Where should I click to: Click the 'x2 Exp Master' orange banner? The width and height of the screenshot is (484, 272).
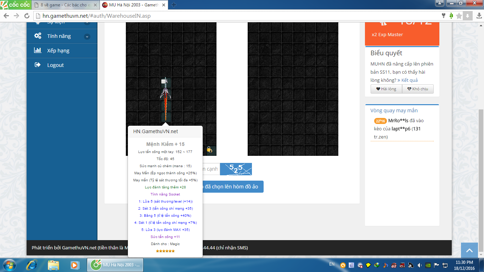(x=402, y=34)
